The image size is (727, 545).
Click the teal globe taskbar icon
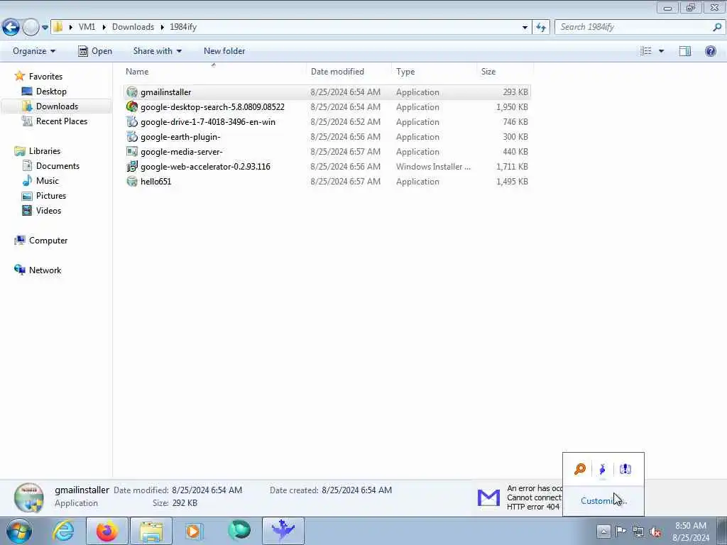239,530
